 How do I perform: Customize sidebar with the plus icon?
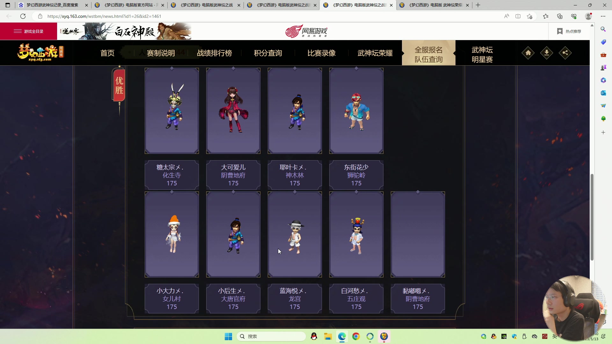603,132
